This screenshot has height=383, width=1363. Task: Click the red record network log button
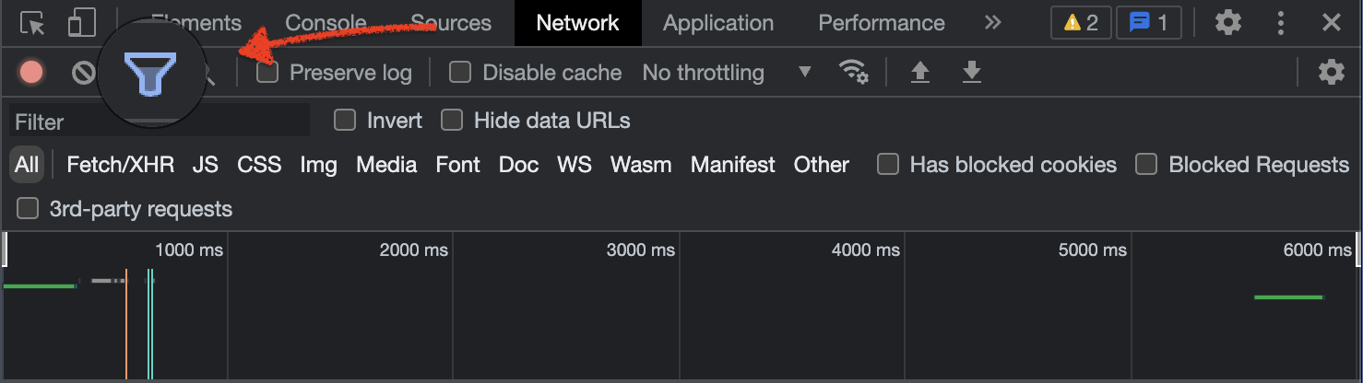coord(31,73)
